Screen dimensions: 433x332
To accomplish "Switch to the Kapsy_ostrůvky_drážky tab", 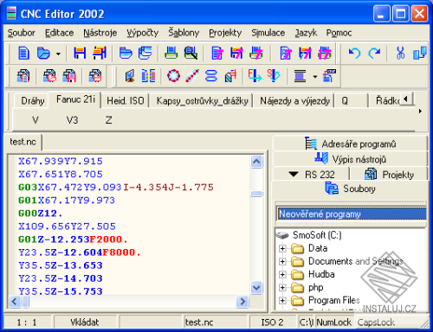I will coord(202,101).
